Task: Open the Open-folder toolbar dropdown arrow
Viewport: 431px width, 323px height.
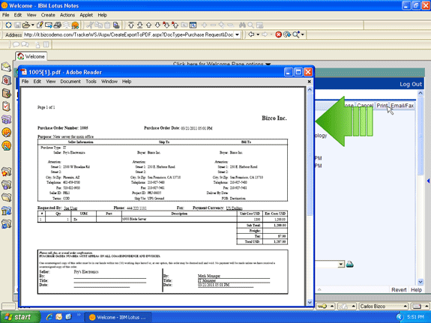Action: coord(33,25)
